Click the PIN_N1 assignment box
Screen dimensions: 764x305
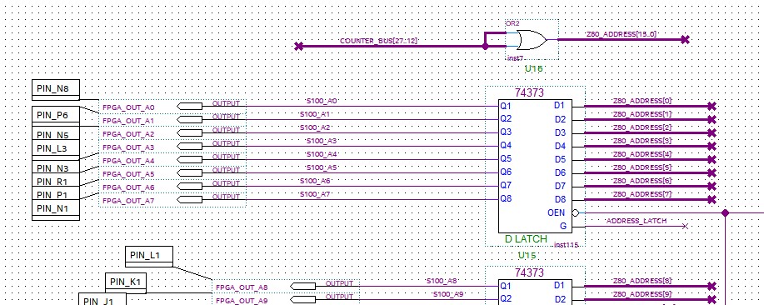tap(56, 210)
